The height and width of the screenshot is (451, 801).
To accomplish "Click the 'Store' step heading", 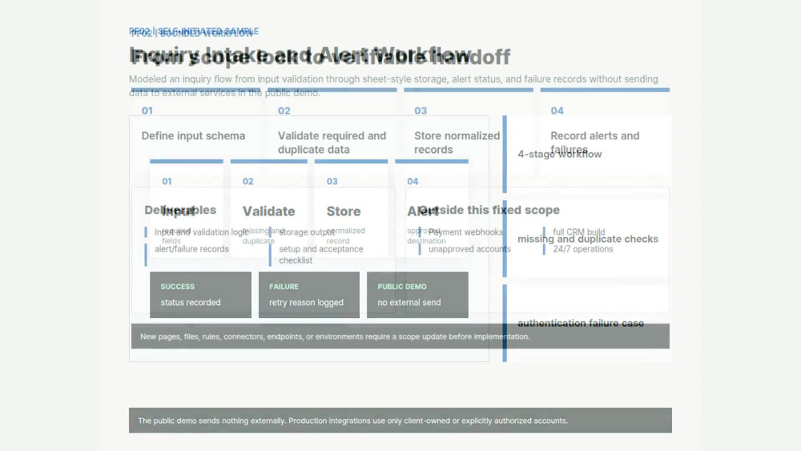I will 344,211.
